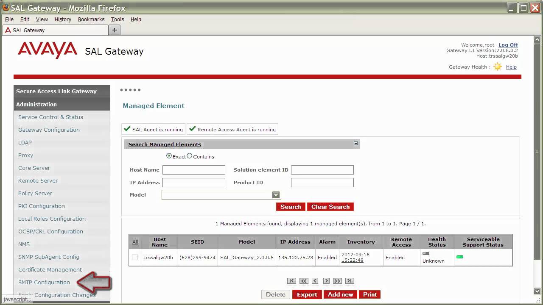Click the Add new button
The height and width of the screenshot is (305, 543).
340,294
